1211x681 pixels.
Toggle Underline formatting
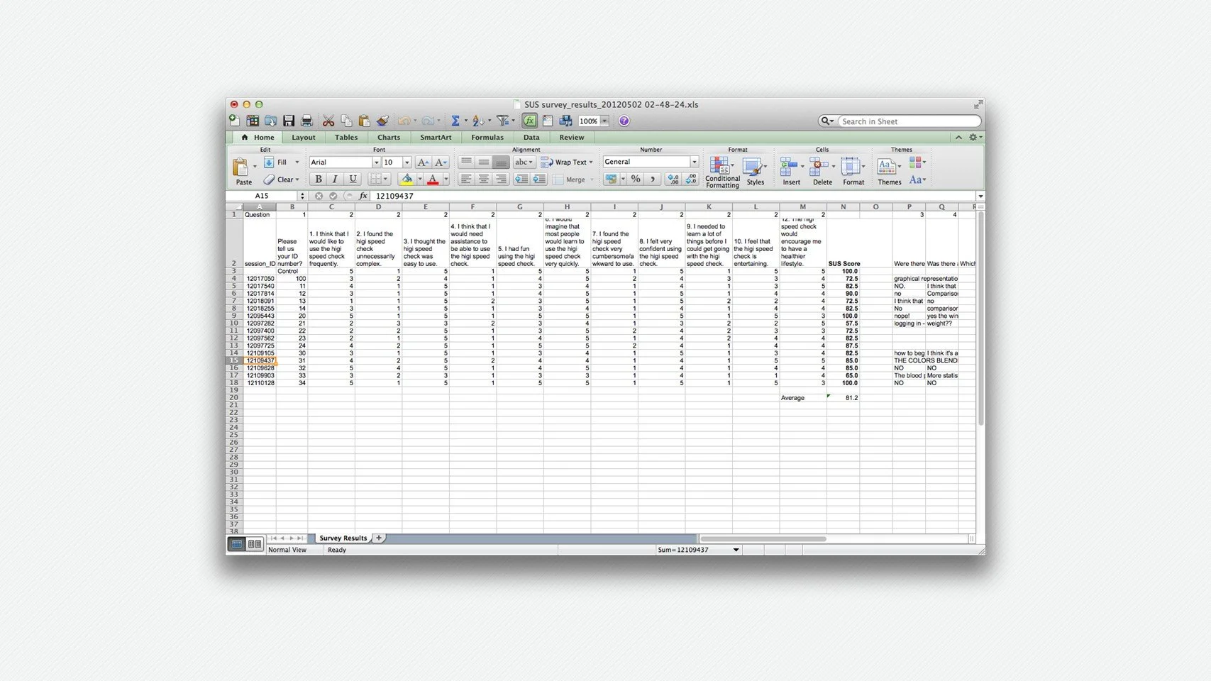point(353,179)
